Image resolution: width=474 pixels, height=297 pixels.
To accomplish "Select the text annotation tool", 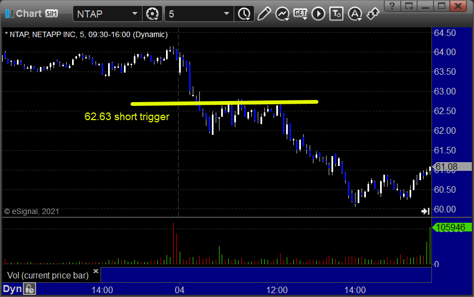I will click(336, 14).
